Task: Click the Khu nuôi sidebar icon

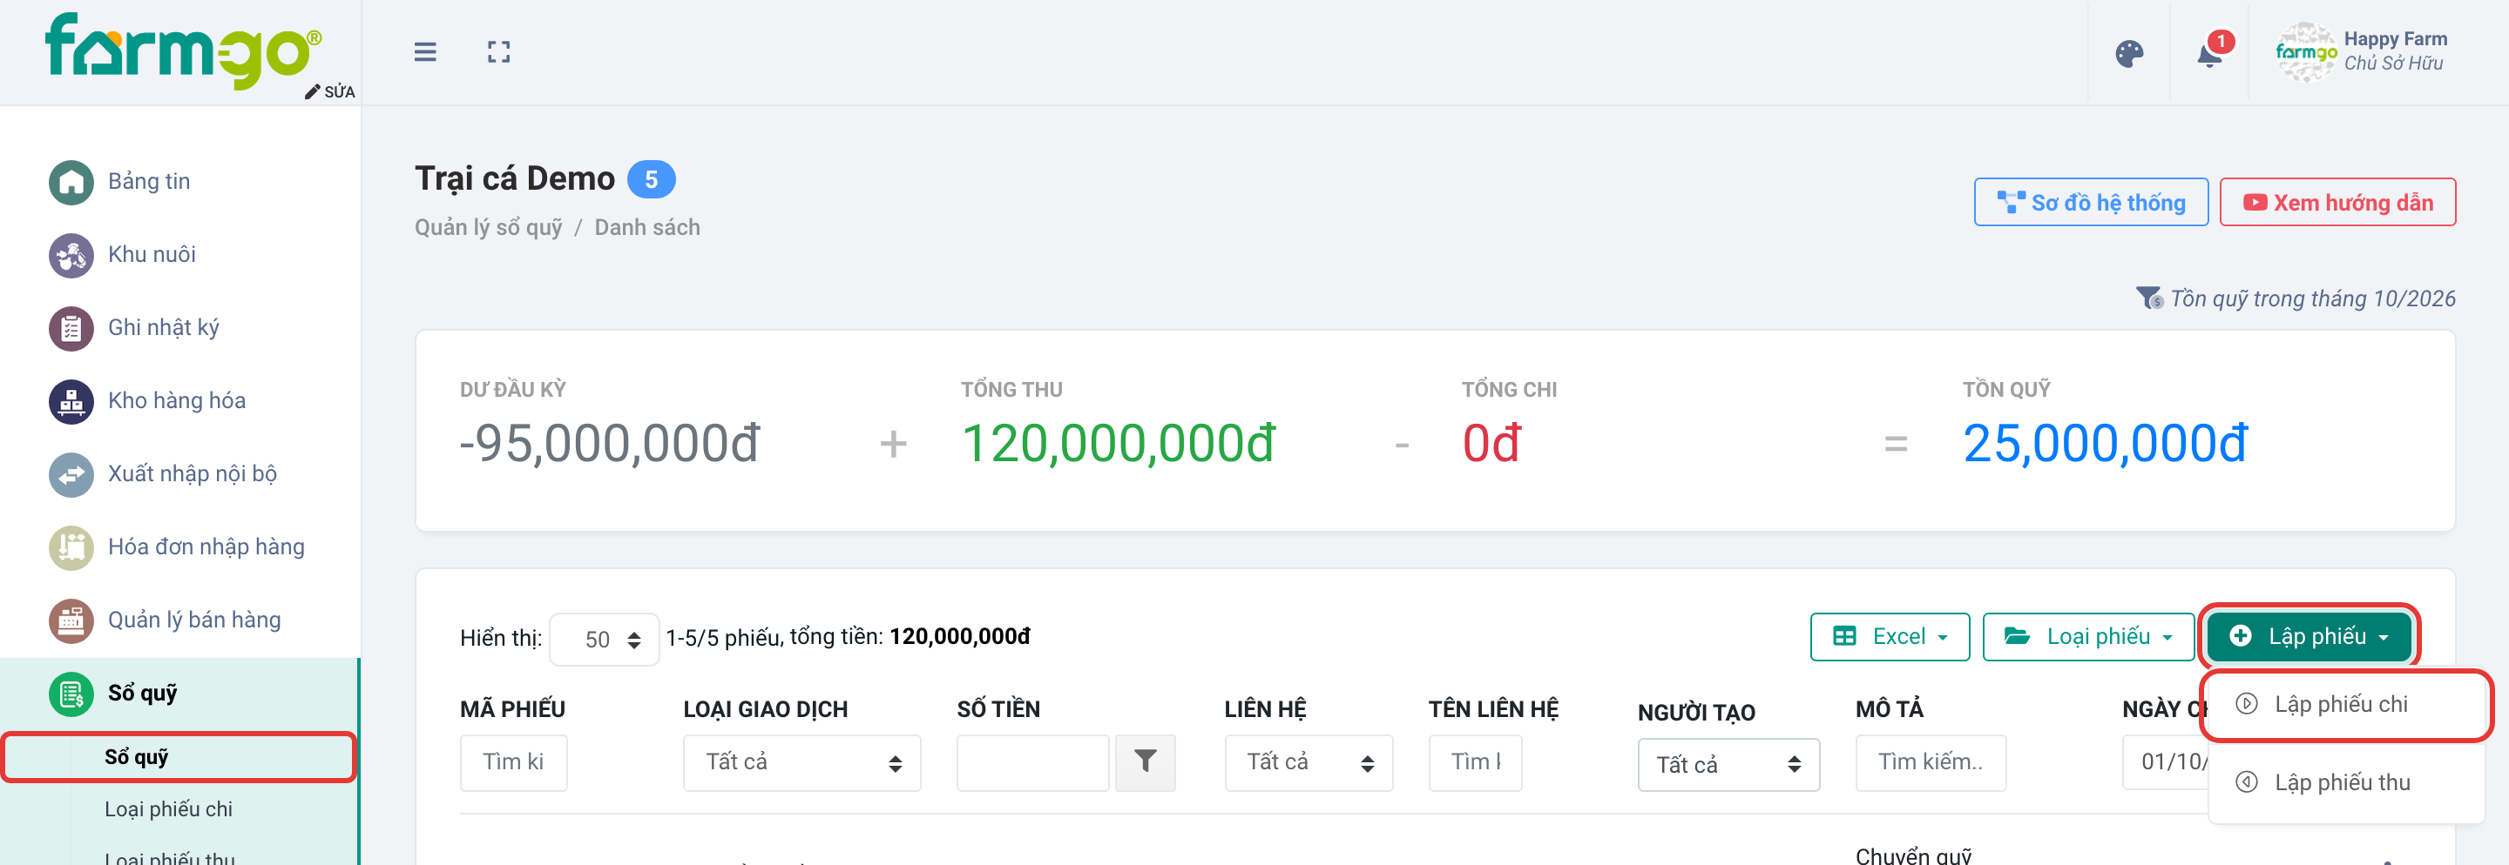Action: pos(71,255)
